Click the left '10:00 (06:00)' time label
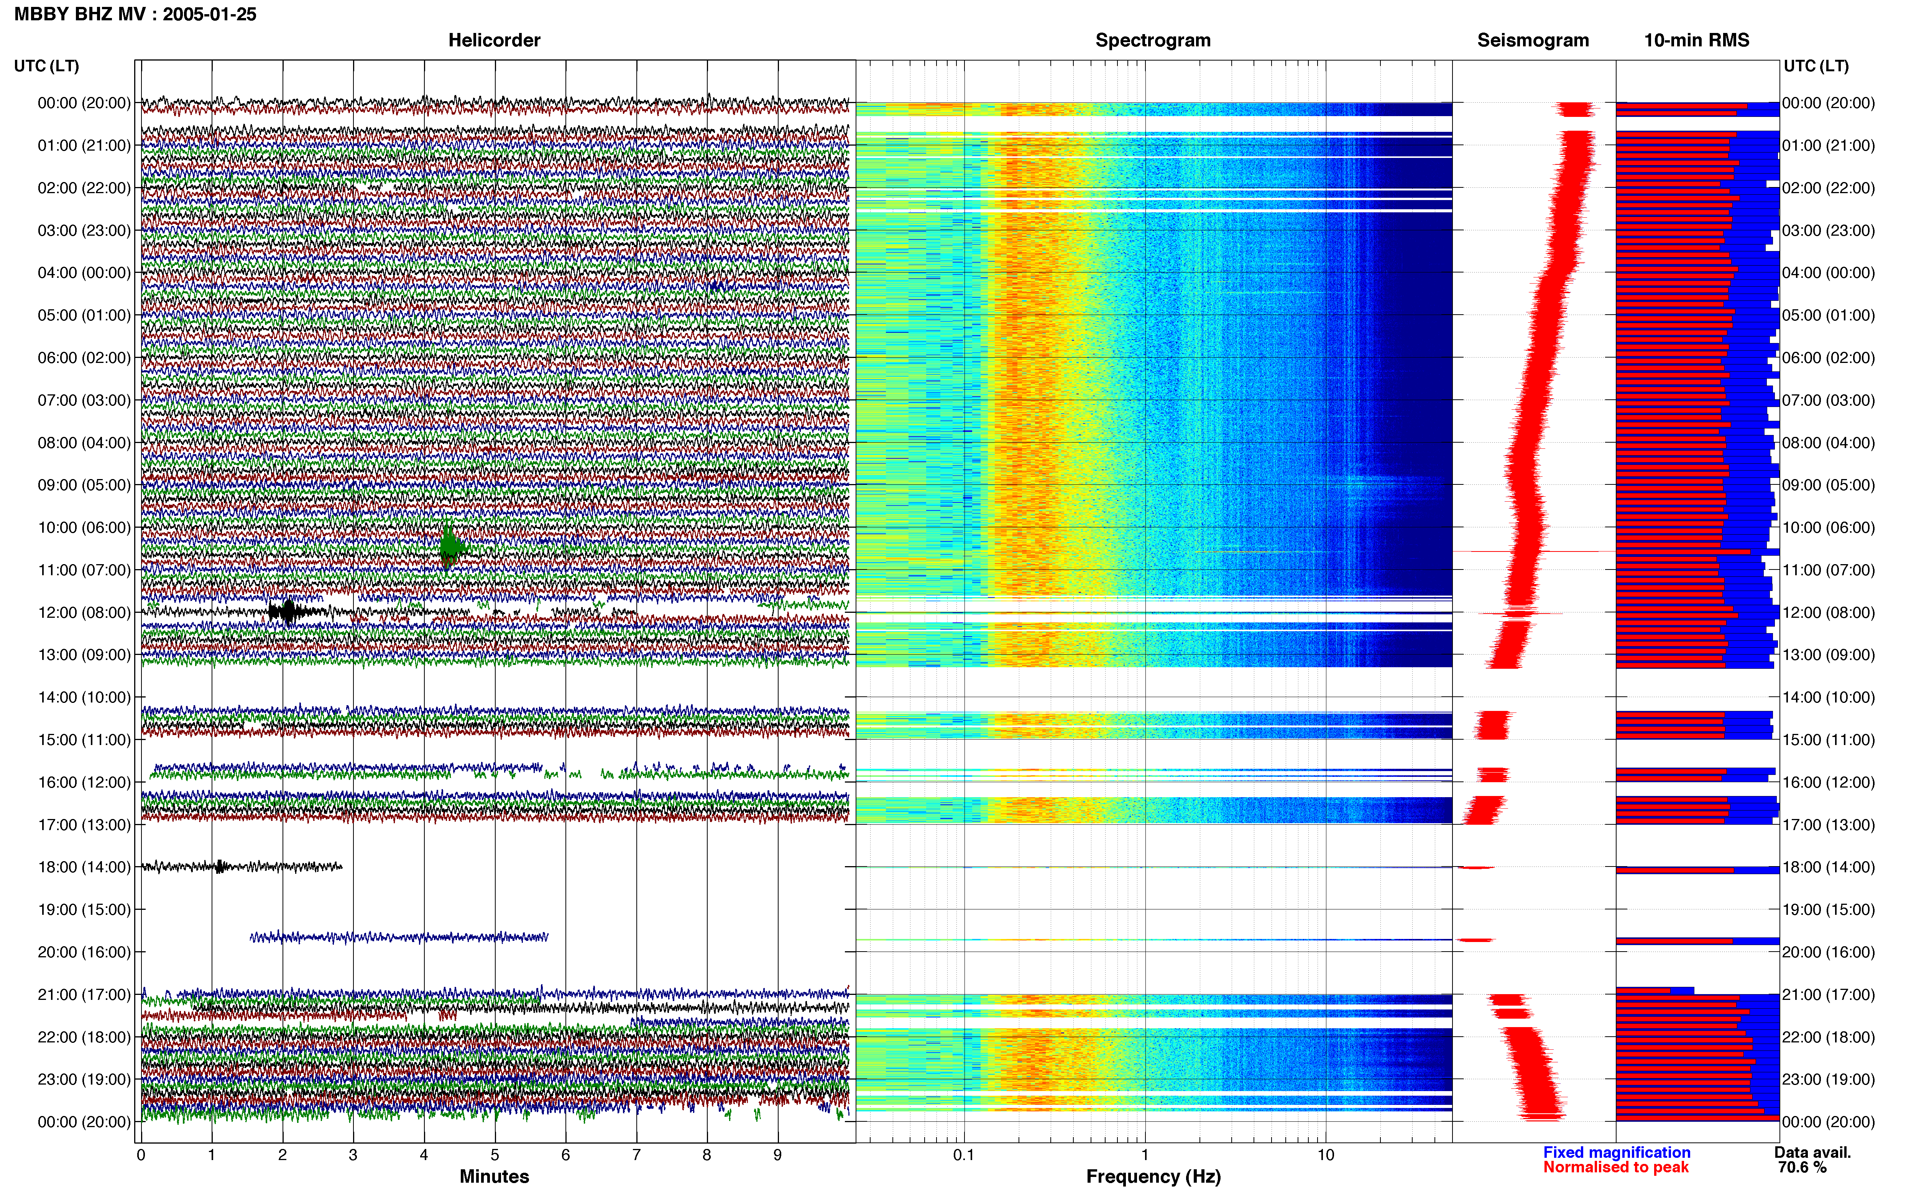This screenshot has width=1924, height=1203. (x=84, y=527)
